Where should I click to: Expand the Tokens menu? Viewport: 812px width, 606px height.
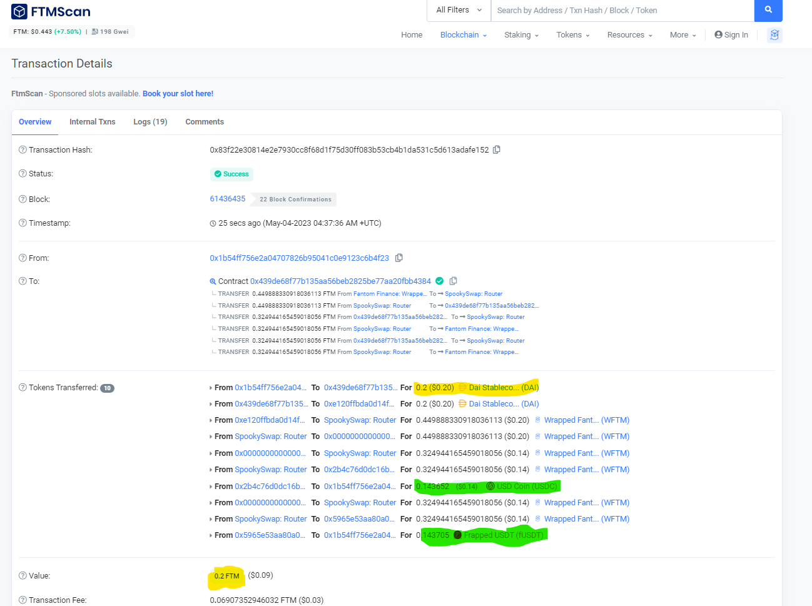tap(573, 35)
